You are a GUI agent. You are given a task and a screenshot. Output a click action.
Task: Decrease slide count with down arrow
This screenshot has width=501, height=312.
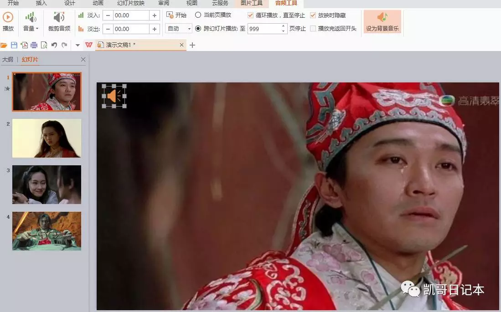284,31
